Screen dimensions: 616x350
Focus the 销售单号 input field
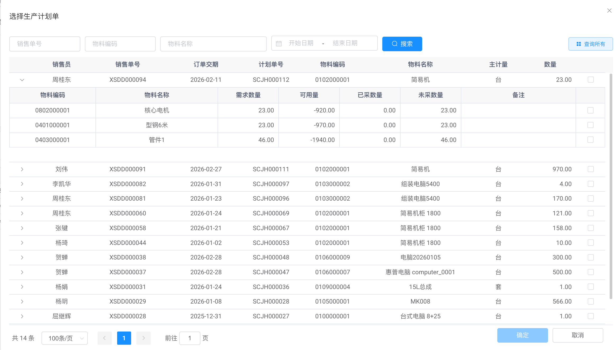pyautogui.click(x=45, y=44)
